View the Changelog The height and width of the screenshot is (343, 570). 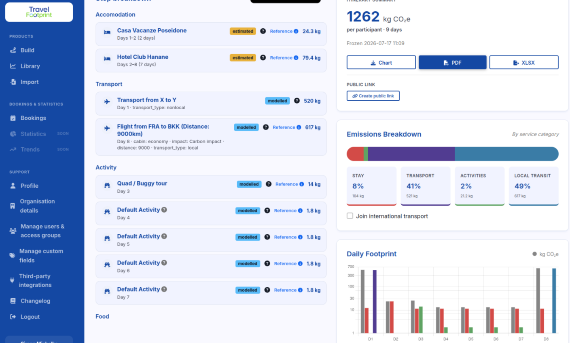[x=35, y=301]
